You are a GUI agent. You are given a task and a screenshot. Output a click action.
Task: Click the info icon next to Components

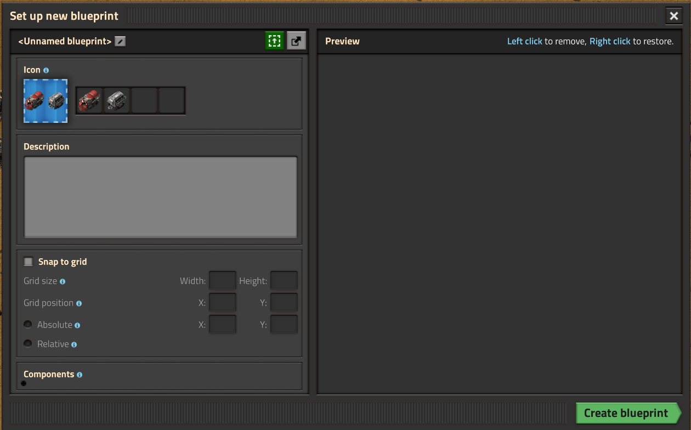click(x=80, y=375)
